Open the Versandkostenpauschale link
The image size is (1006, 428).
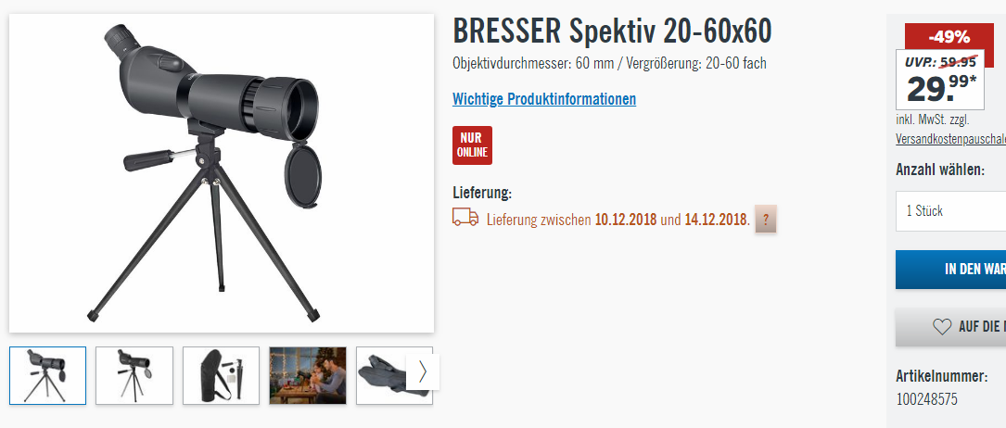(x=950, y=139)
